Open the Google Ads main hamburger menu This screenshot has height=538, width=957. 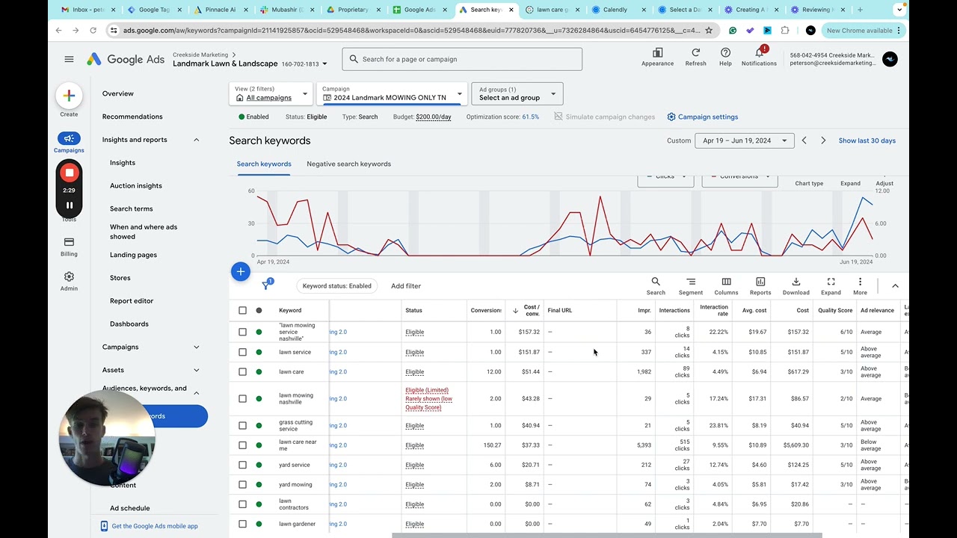click(69, 59)
